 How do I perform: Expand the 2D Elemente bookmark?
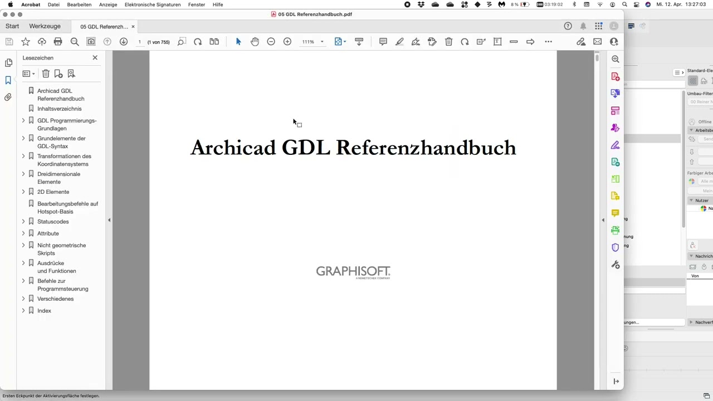(x=23, y=192)
